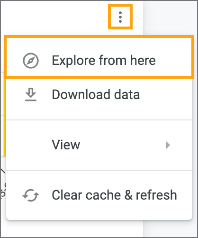Image resolution: width=198 pixels, height=238 pixels.
Task: Click the "cache" word in the bottom item
Action: click(103, 195)
